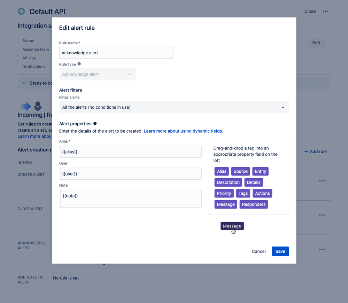Open the disabled Rule type dropdown
Image resolution: width=348 pixels, height=303 pixels.
coord(97,74)
